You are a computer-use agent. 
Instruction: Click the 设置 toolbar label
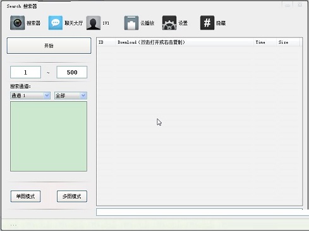tap(183, 23)
